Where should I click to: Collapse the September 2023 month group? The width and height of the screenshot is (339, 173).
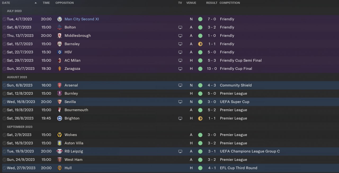pos(19,127)
